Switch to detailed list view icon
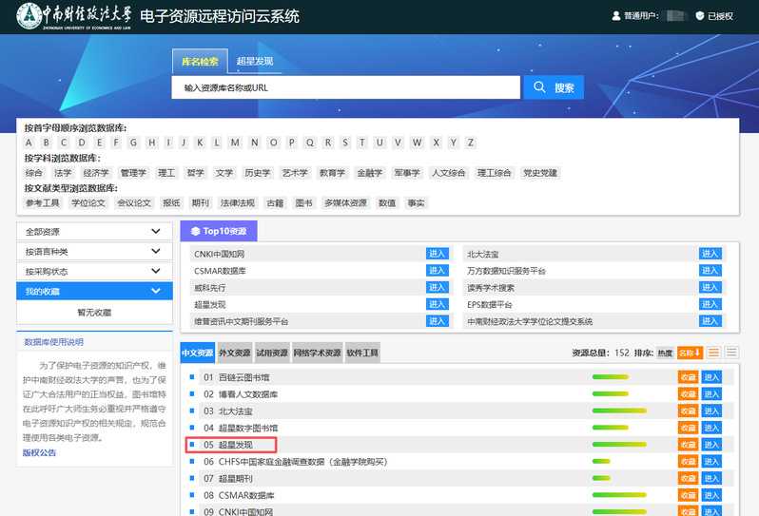 [731, 353]
